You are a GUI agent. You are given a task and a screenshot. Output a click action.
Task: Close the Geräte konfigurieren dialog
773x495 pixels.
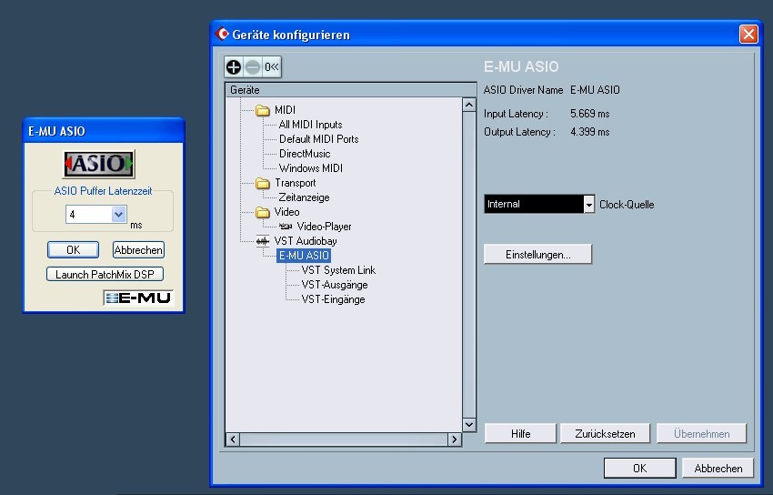click(x=748, y=34)
